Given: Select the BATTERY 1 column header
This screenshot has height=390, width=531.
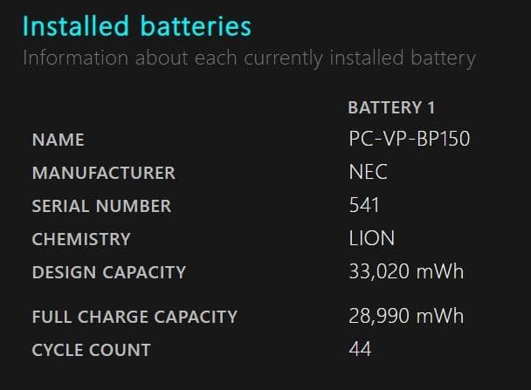Looking at the screenshot, I should [391, 108].
